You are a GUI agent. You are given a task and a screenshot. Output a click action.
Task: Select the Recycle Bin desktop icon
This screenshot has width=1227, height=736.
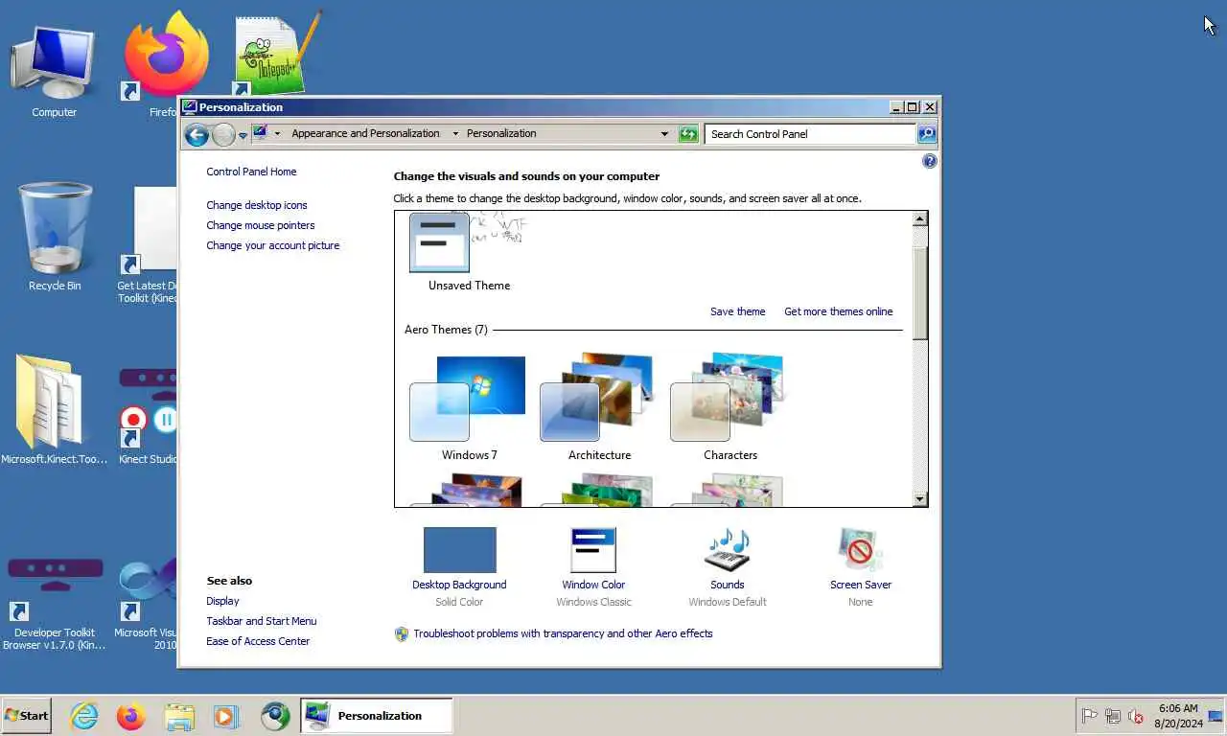[x=55, y=238]
